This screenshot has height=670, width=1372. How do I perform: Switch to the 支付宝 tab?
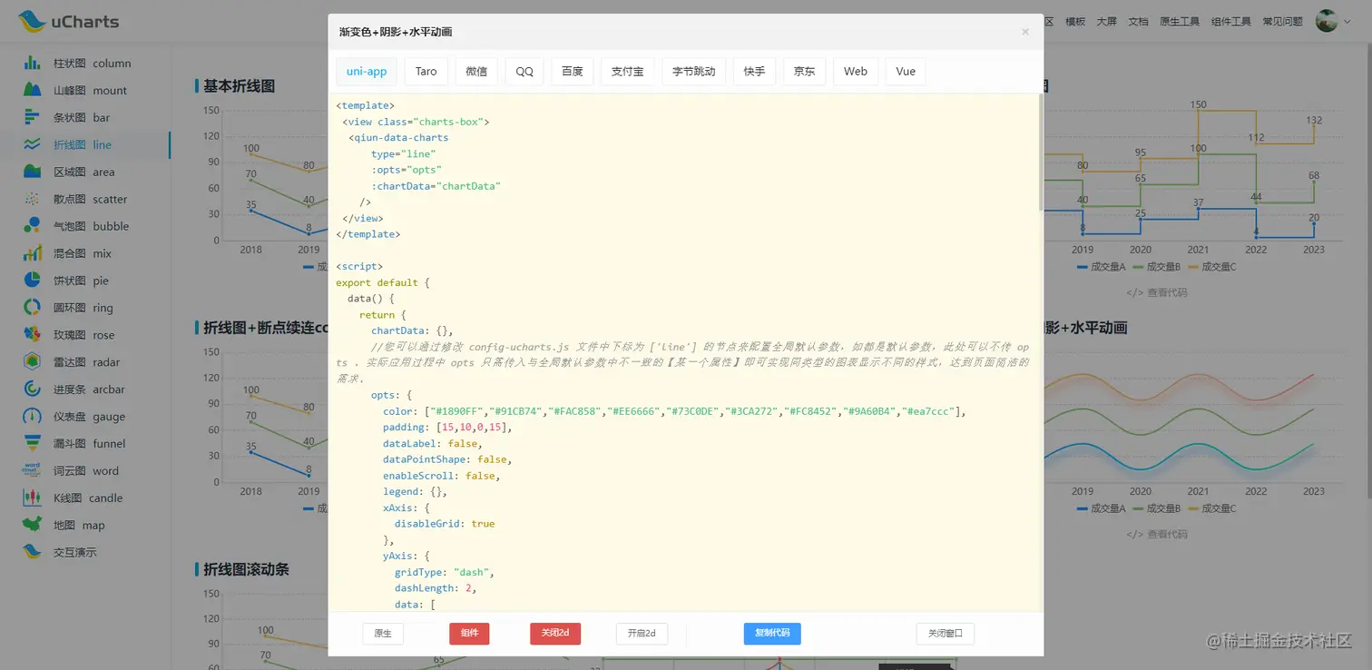628,72
